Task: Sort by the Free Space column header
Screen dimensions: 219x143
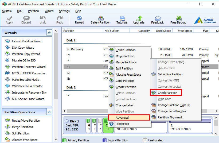Action: tap(183, 31)
